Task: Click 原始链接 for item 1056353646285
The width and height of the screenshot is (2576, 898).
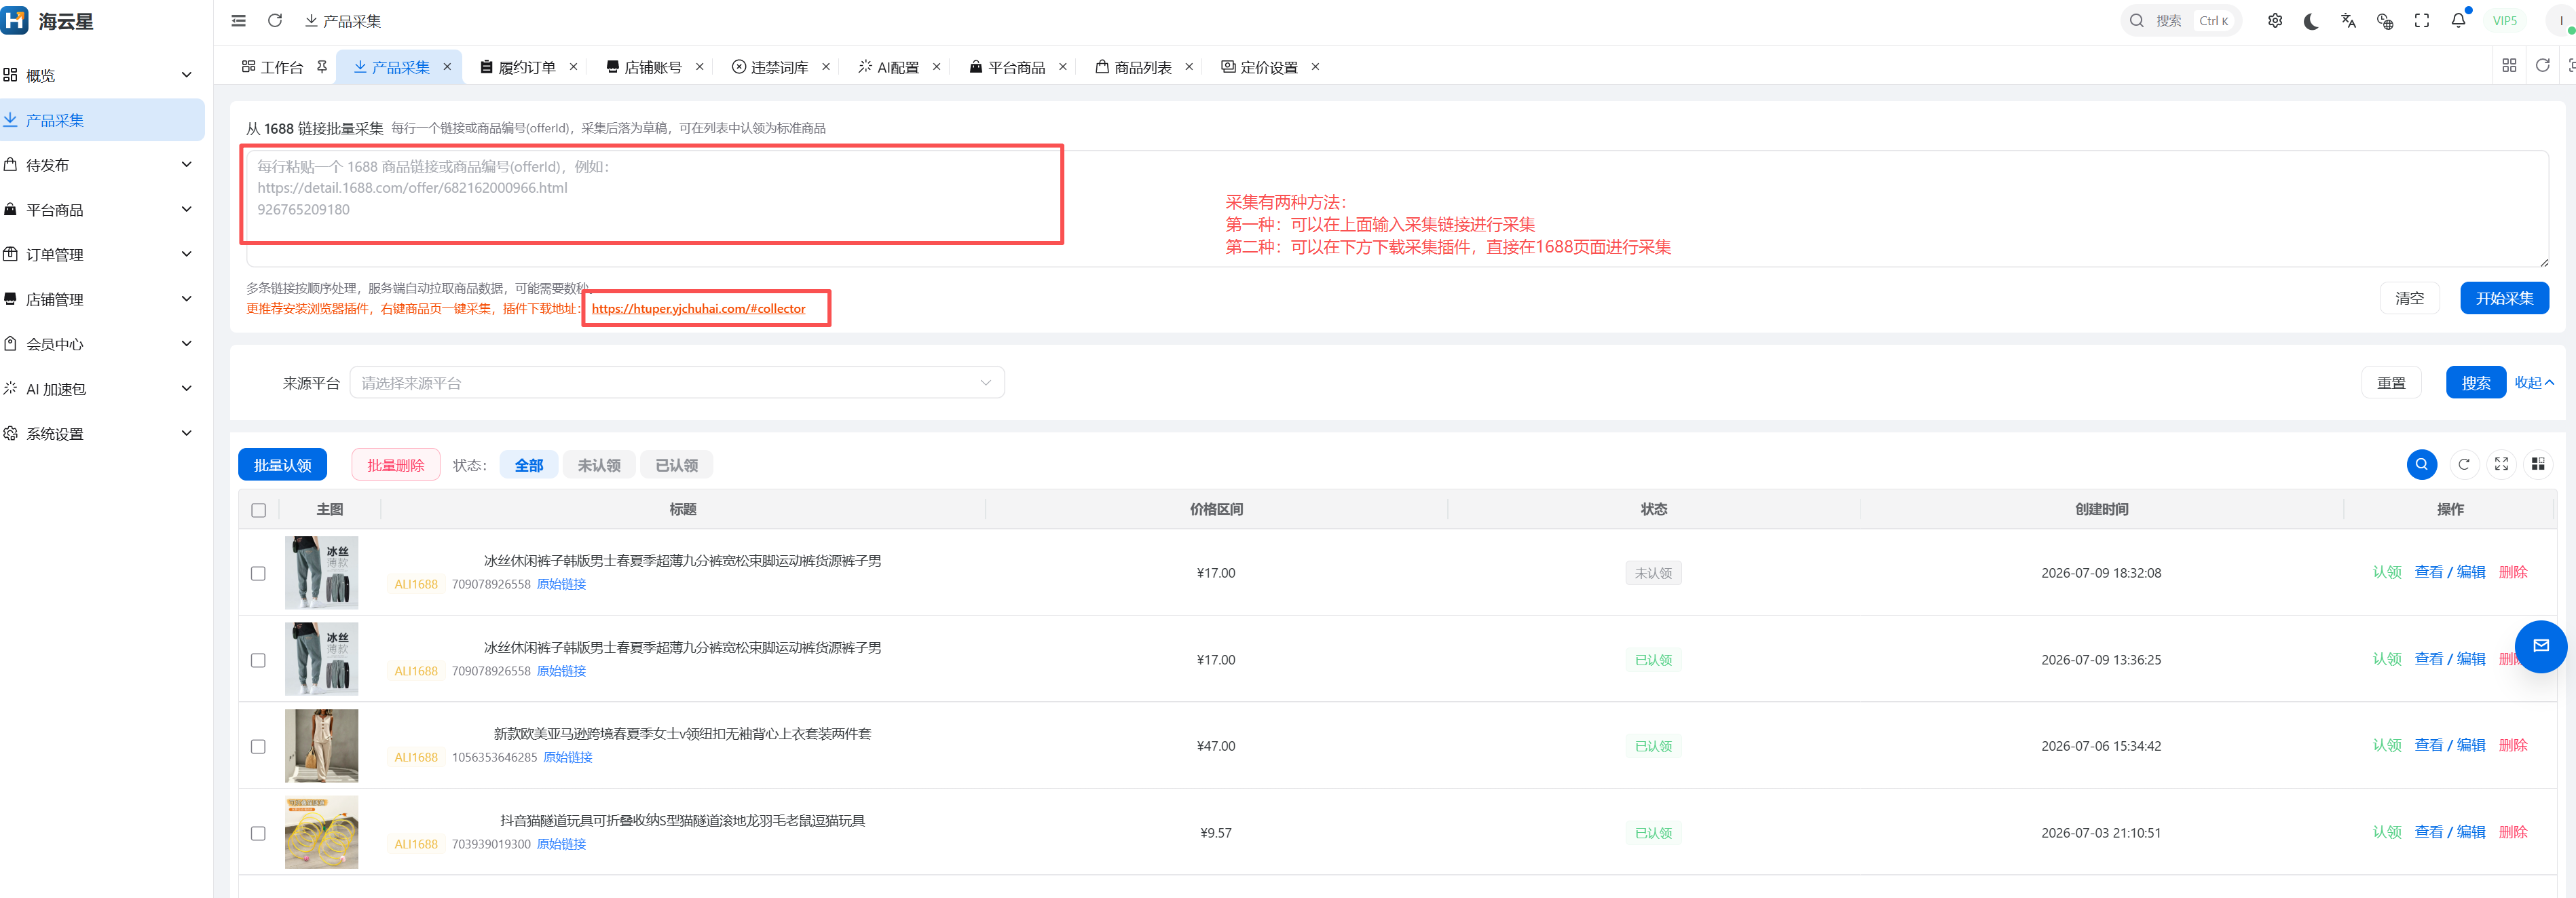Action: click(567, 758)
